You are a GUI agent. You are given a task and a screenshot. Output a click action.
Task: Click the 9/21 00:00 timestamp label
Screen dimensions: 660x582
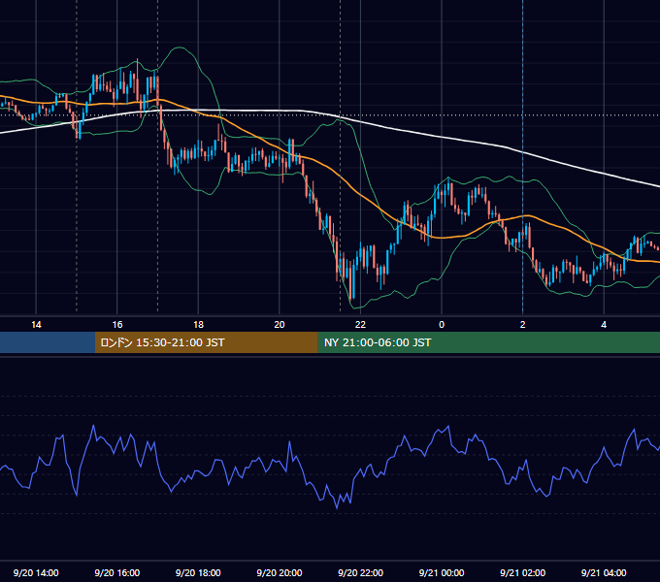442,572
